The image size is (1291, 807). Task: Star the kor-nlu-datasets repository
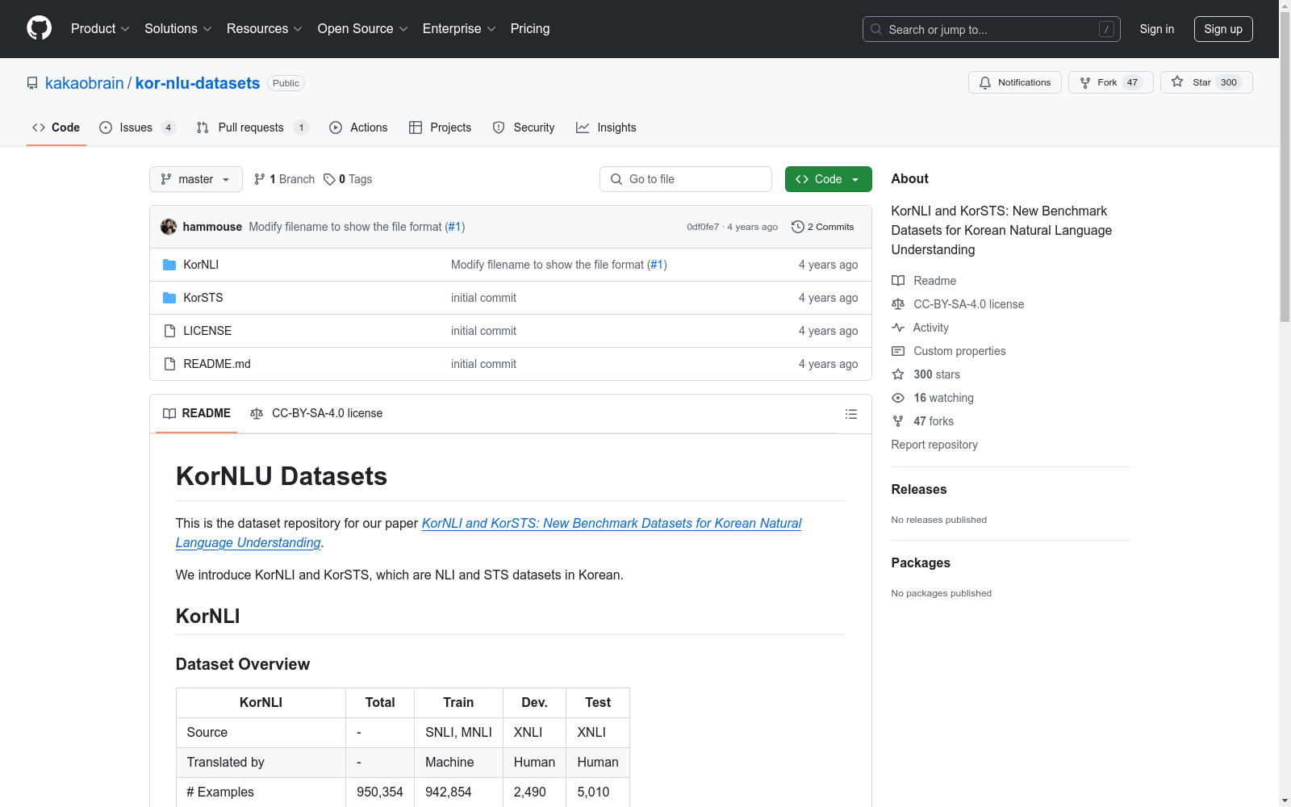point(1206,82)
